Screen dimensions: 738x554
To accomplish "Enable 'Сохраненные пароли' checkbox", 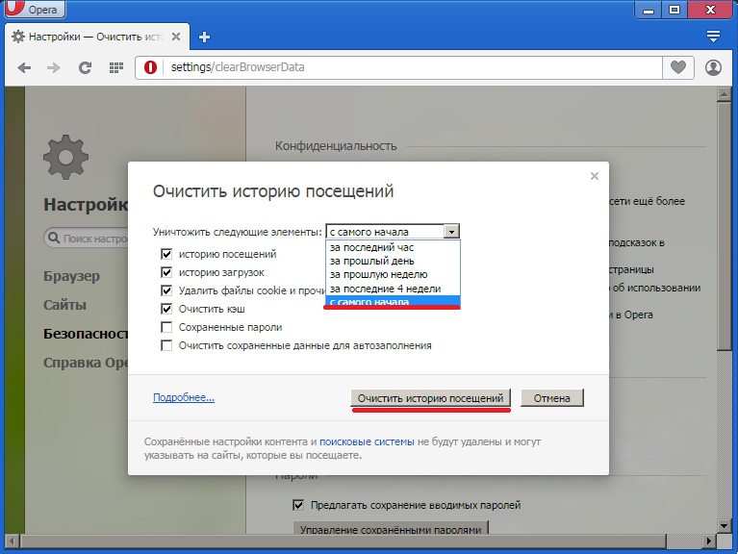I will pos(166,327).
